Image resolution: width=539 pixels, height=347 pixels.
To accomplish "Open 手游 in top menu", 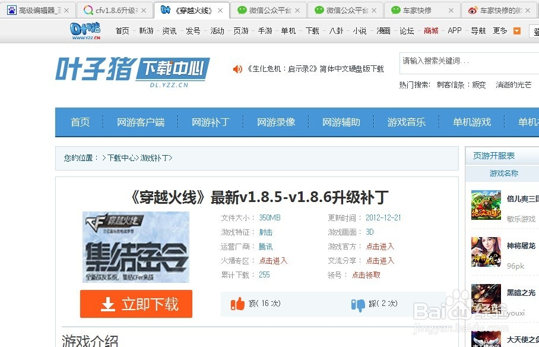I will [265, 31].
